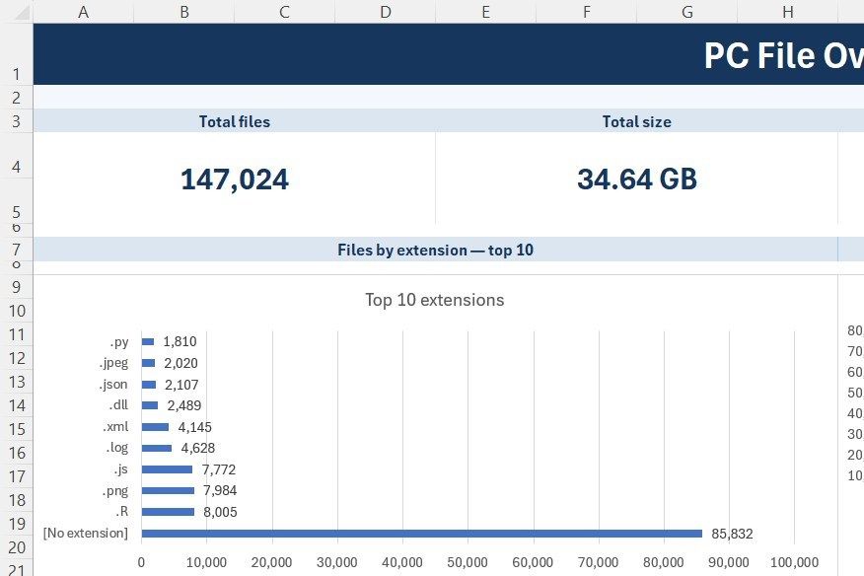
Task: Select row 1 header
Action: [x=17, y=54]
